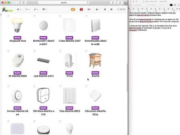Reload the page in address bar
This screenshot has height=135, width=180.
(88, 3)
